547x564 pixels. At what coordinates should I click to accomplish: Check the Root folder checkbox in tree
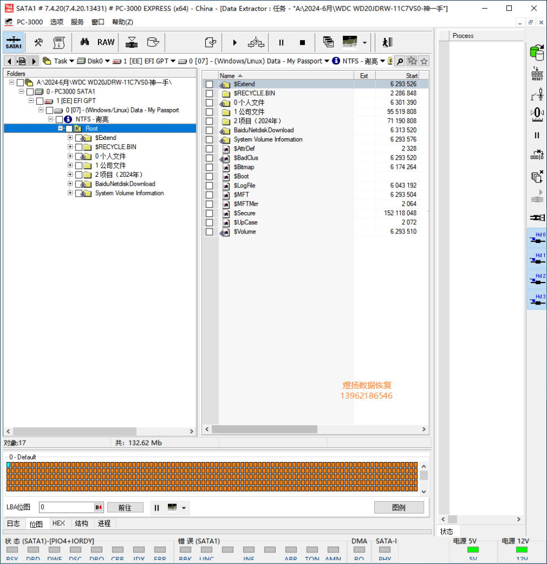click(x=69, y=129)
